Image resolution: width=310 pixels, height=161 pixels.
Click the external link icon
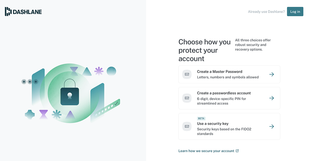[237, 151]
